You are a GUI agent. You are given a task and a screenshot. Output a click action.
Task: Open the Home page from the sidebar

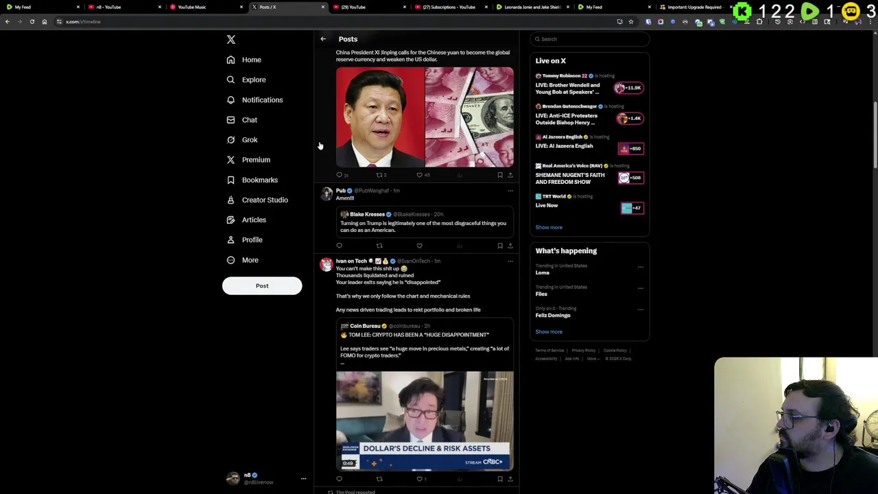[x=244, y=60]
